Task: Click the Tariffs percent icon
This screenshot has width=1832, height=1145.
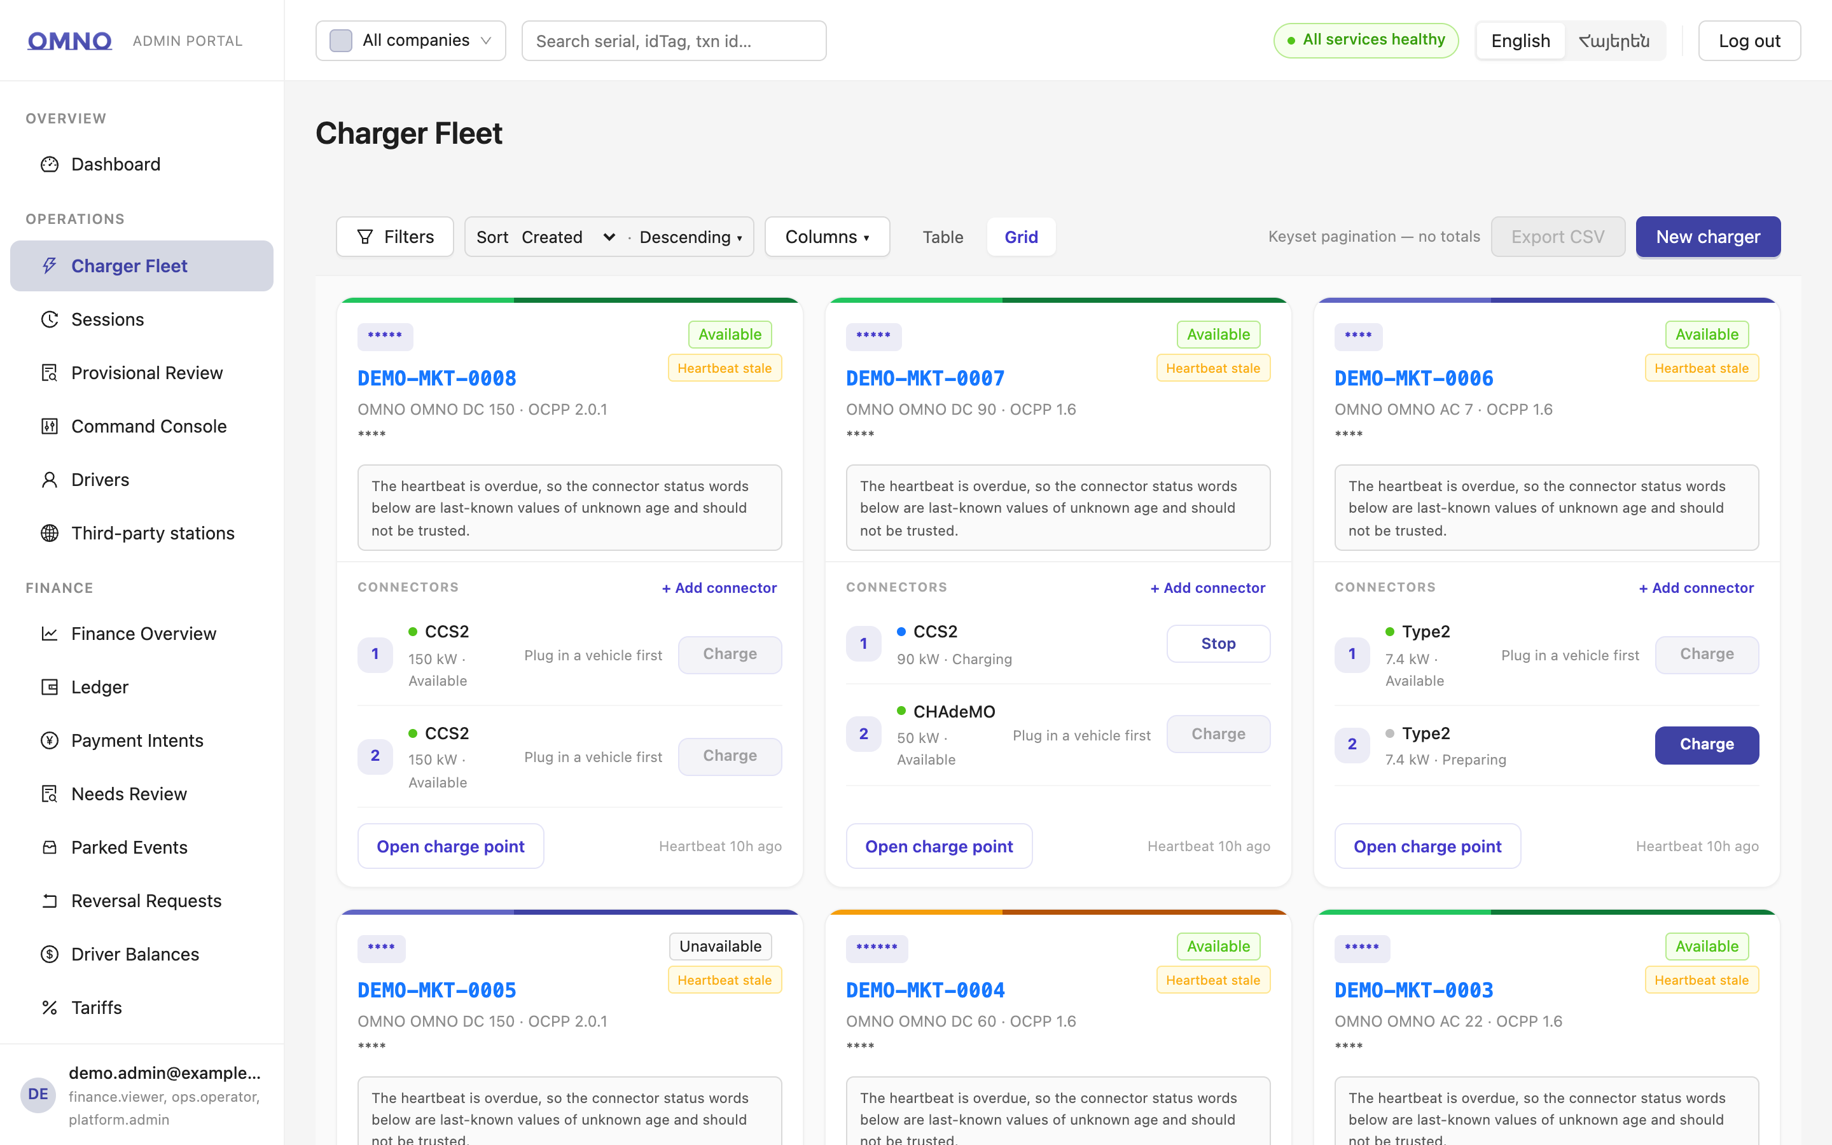Action: tap(49, 1007)
